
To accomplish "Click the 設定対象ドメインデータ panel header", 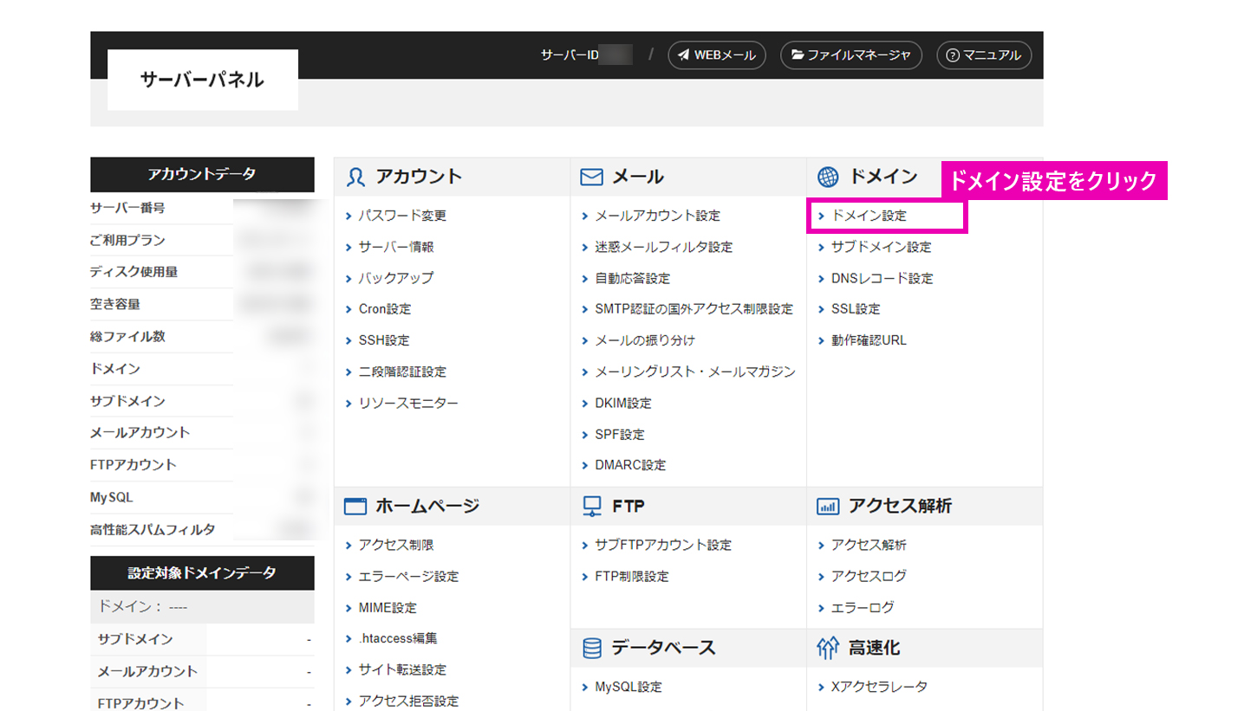I will (202, 572).
